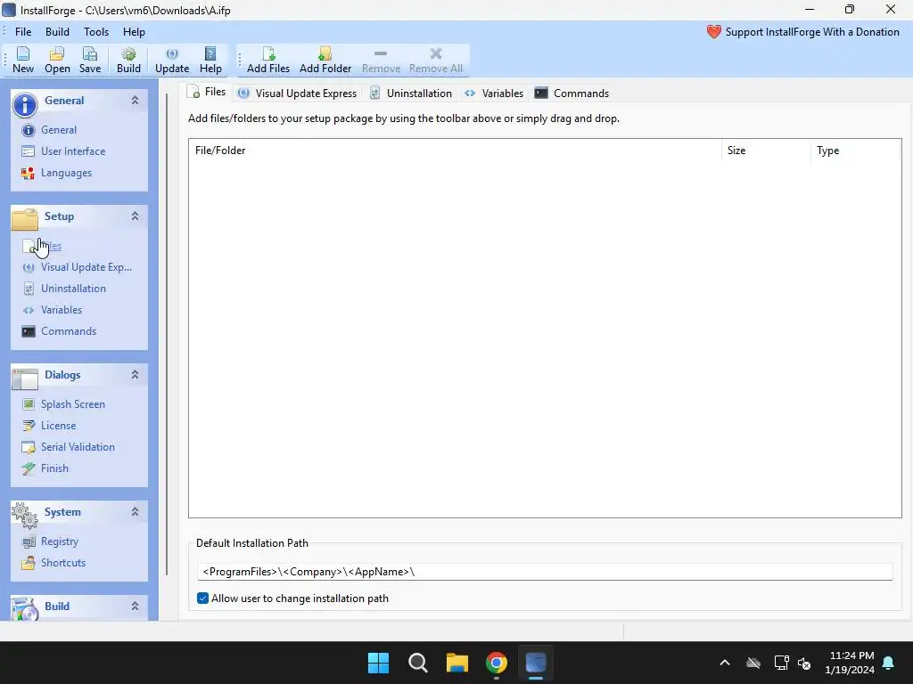Open License dialog settings
The width and height of the screenshot is (913, 684).
(x=58, y=426)
